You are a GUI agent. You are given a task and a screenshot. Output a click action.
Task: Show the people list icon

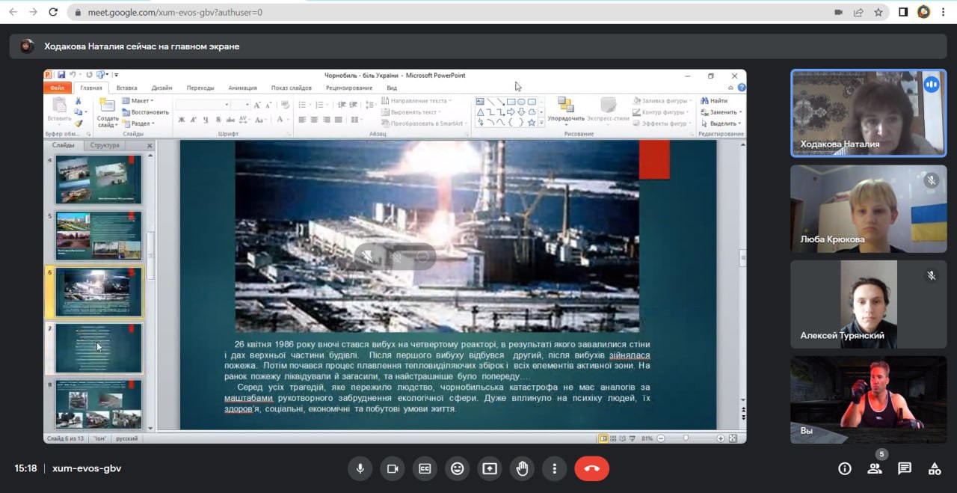(874, 469)
